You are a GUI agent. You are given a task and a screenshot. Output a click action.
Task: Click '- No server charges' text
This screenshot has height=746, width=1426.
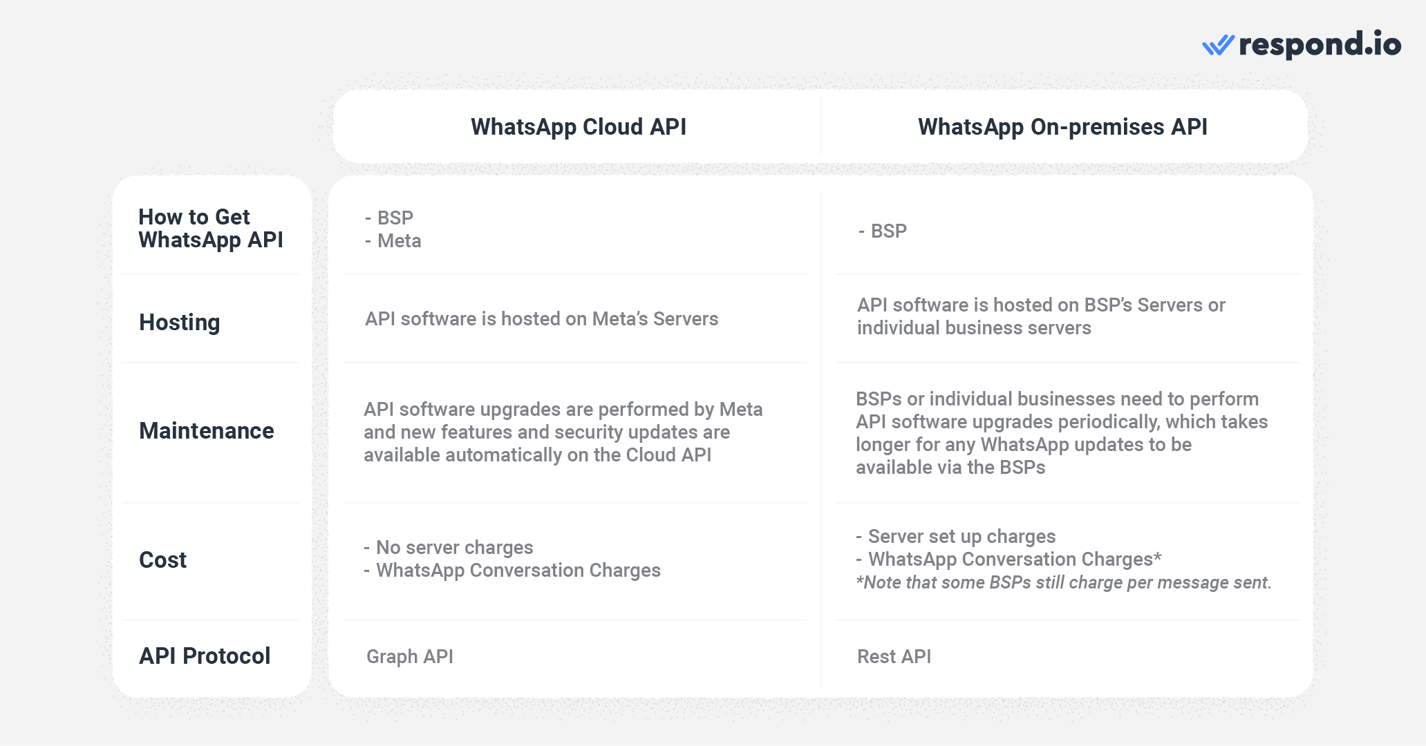[x=449, y=548]
